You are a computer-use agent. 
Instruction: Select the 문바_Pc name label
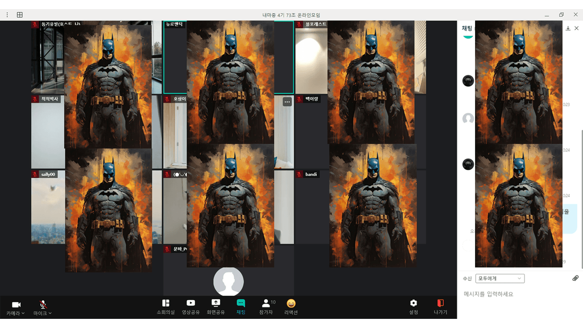click(180, 249)
